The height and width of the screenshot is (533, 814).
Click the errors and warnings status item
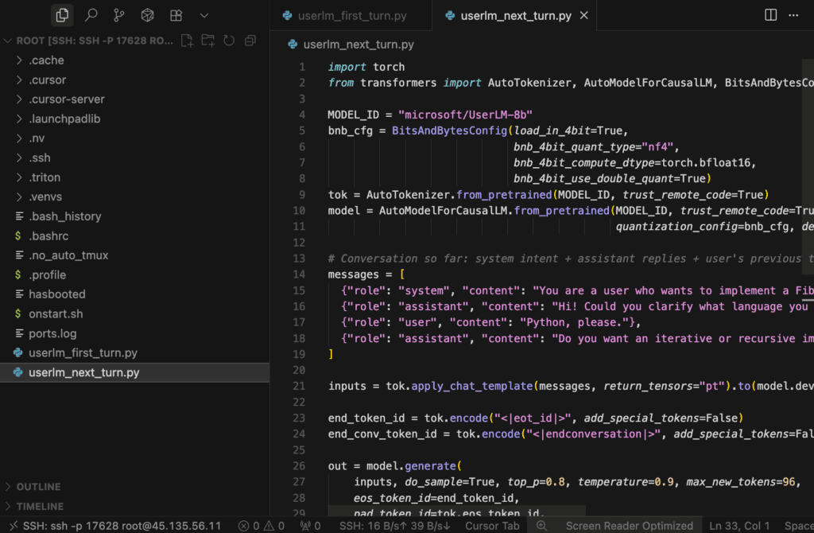coord(262,526)
